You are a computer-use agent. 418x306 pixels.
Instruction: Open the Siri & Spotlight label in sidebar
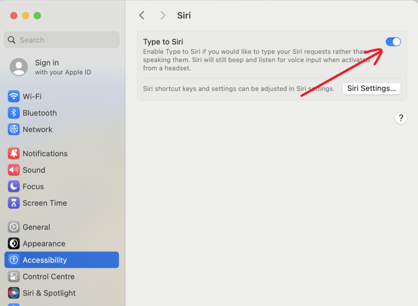(x=49, y=293)
